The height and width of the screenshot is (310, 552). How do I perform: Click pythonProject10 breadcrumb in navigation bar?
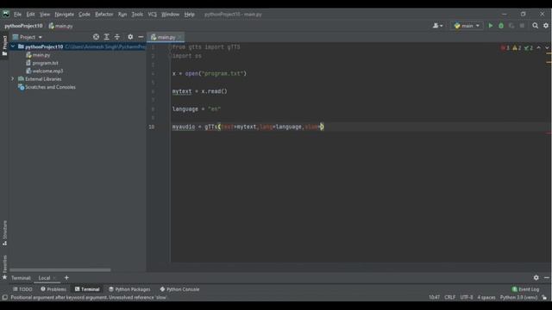click(23, 26)
